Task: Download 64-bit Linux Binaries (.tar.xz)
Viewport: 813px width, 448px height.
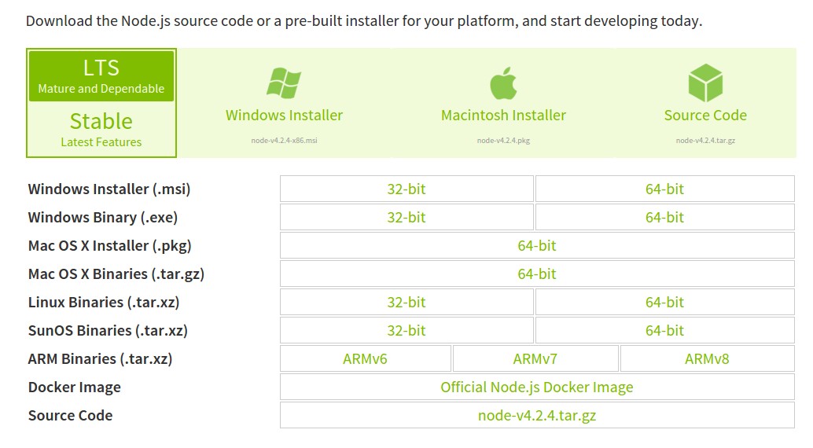Action: (x=664, y=302)
